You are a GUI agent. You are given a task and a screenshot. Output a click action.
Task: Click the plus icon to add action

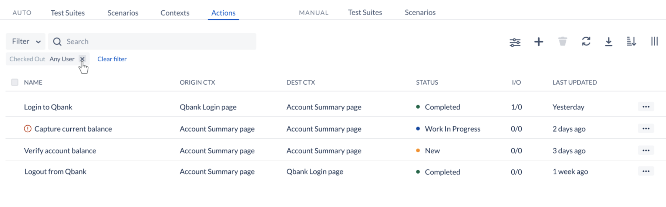(x=538, y=42)
